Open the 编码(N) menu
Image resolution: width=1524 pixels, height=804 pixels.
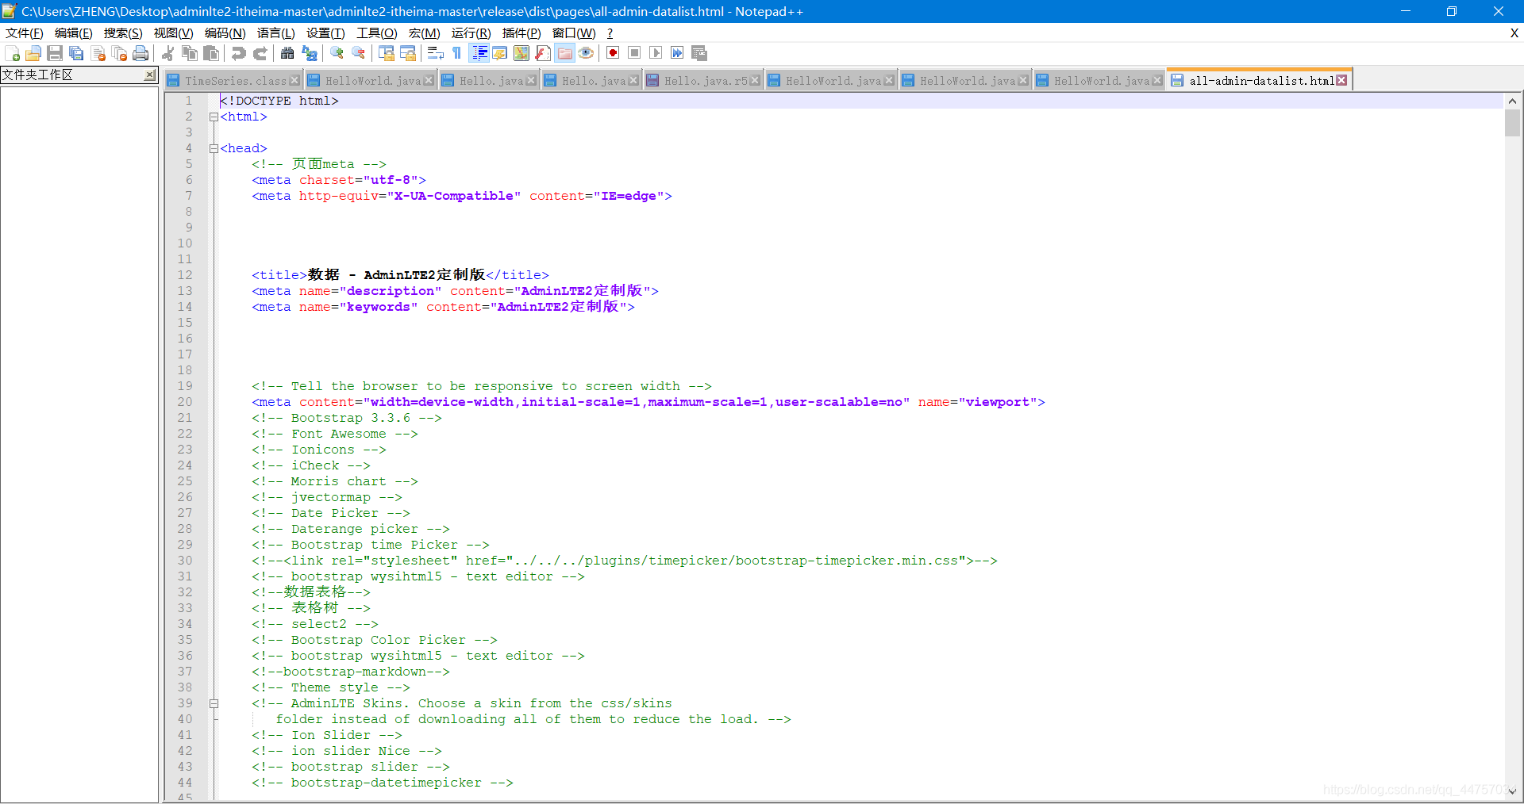coord(225,33)
